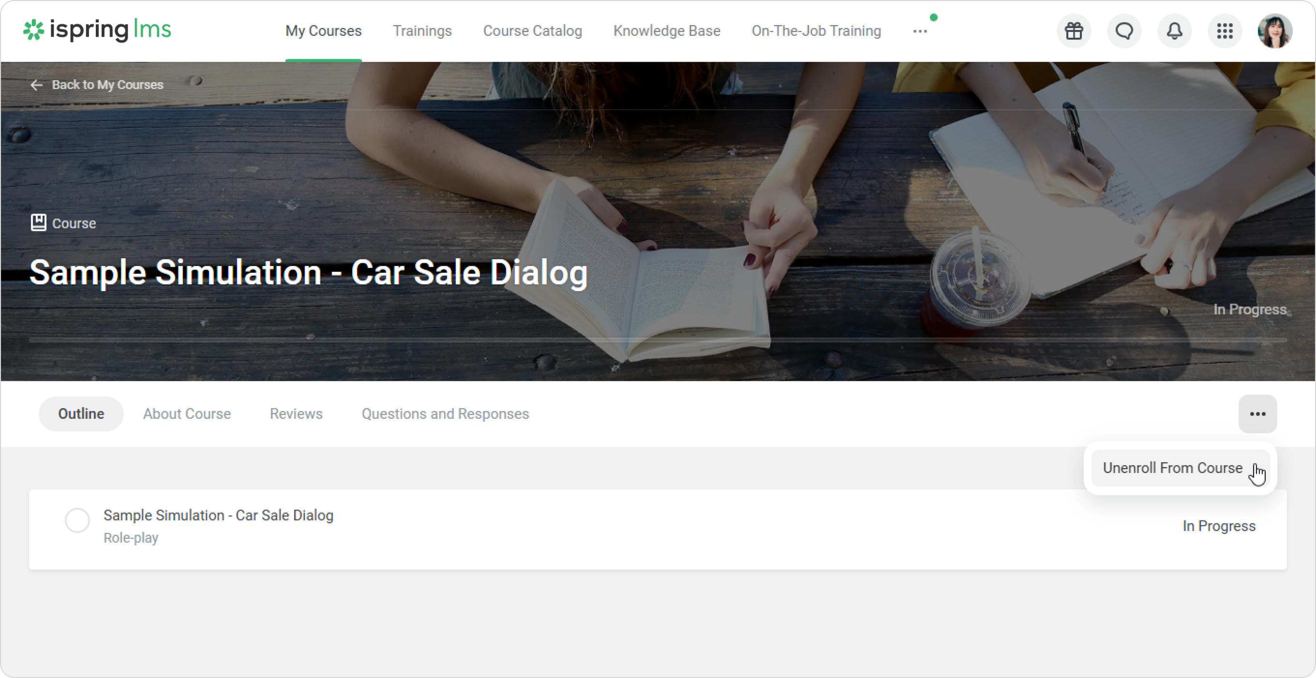Go to Course Catalog

point(532,31)
